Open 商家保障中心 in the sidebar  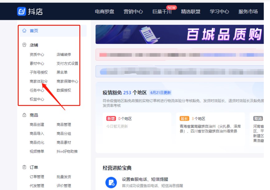pyautogui.click(x=67, y=81)
